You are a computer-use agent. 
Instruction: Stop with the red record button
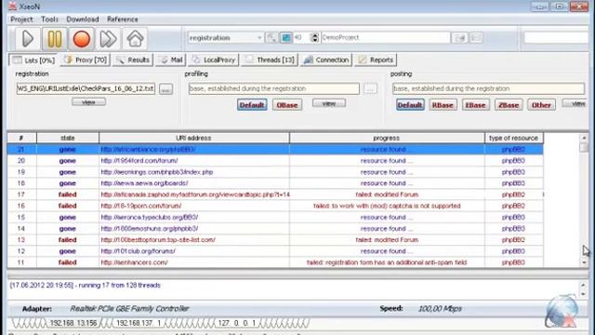point(81,39)
